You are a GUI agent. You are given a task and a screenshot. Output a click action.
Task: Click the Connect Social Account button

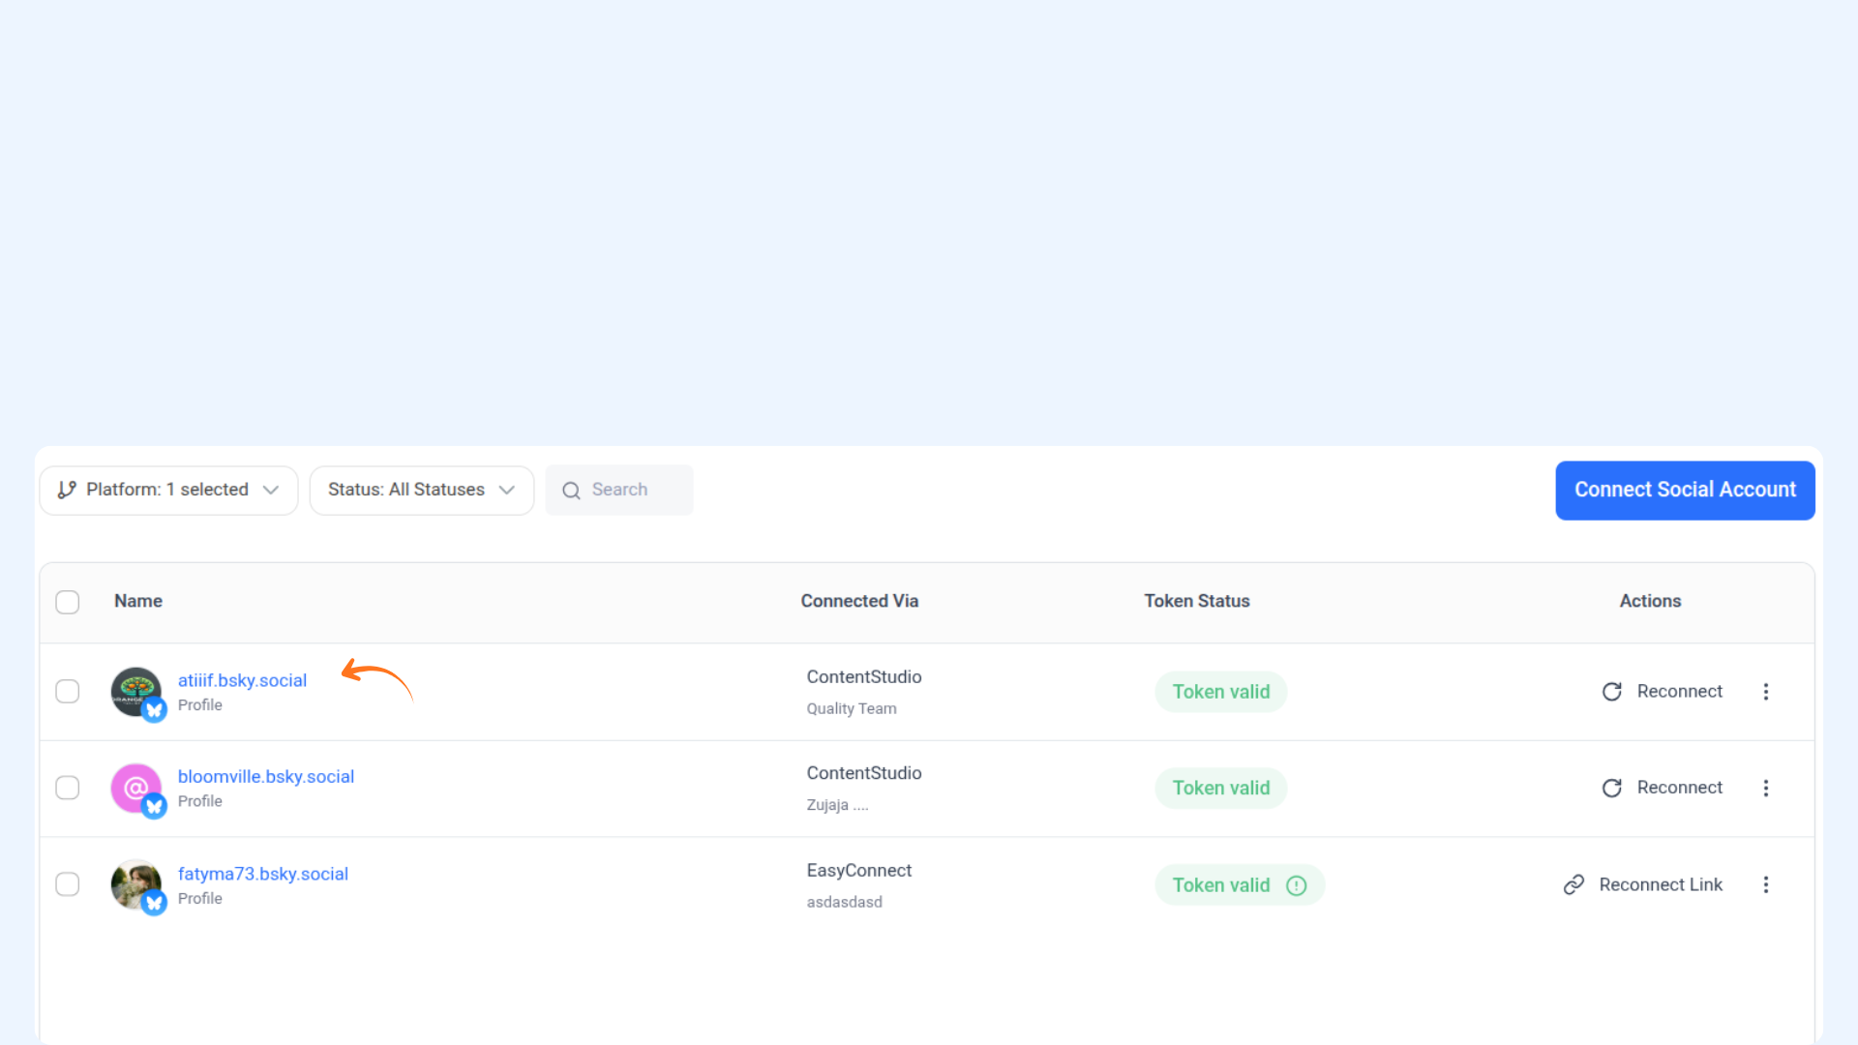[x=1685, y=491]
